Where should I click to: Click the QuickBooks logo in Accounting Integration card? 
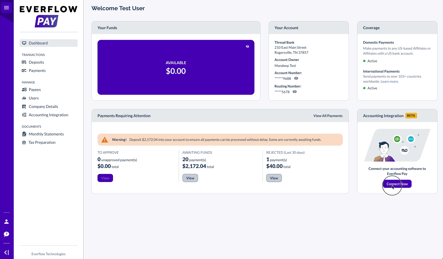click(397, 139)
